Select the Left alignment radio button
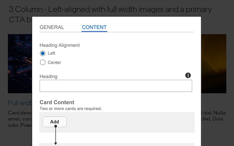Image resolution: width=234 pixels, height=146 pixels. (x=43, y=53)
